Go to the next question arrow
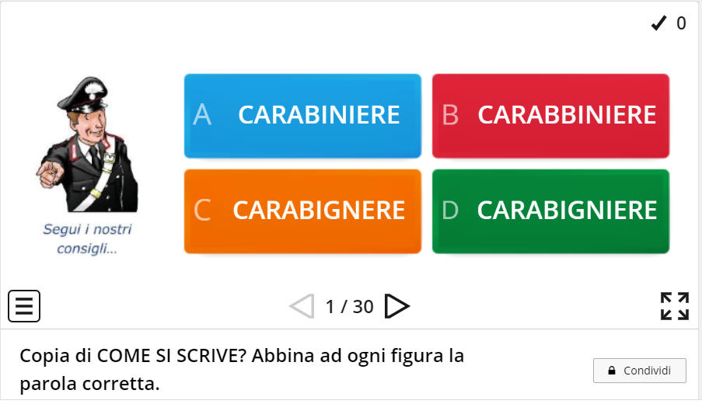The image size is (702, 404). (x=397, y=306)
